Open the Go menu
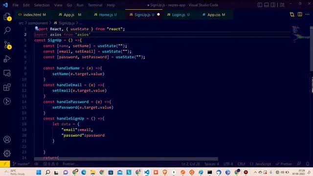This screenshot has width=313, height=176. click(x=69, y=5)
